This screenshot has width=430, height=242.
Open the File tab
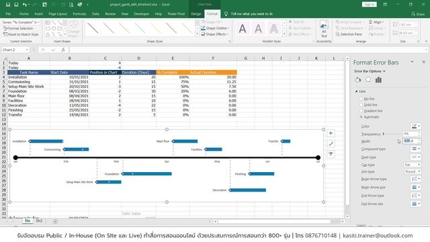8,13
